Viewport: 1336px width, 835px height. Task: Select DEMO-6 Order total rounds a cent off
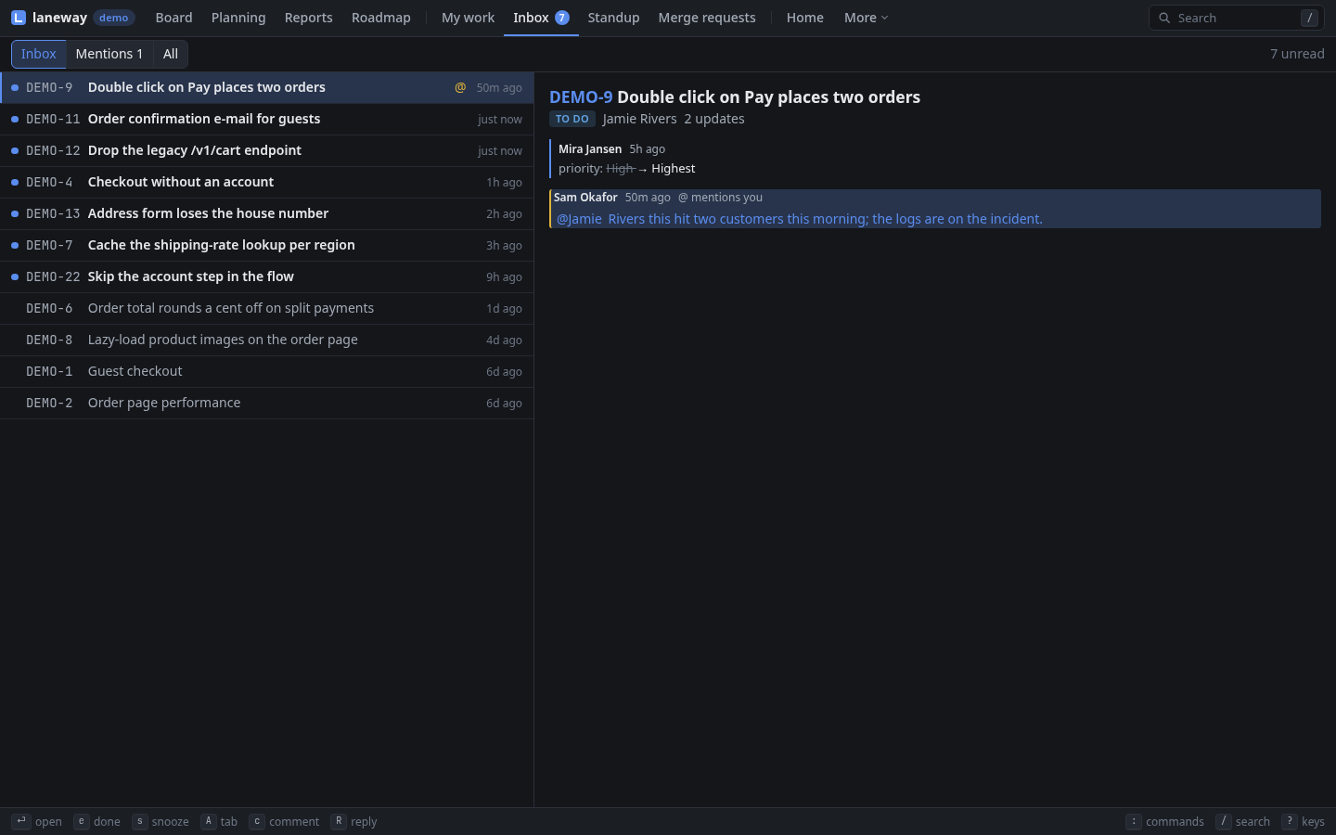tap(267, 308)
